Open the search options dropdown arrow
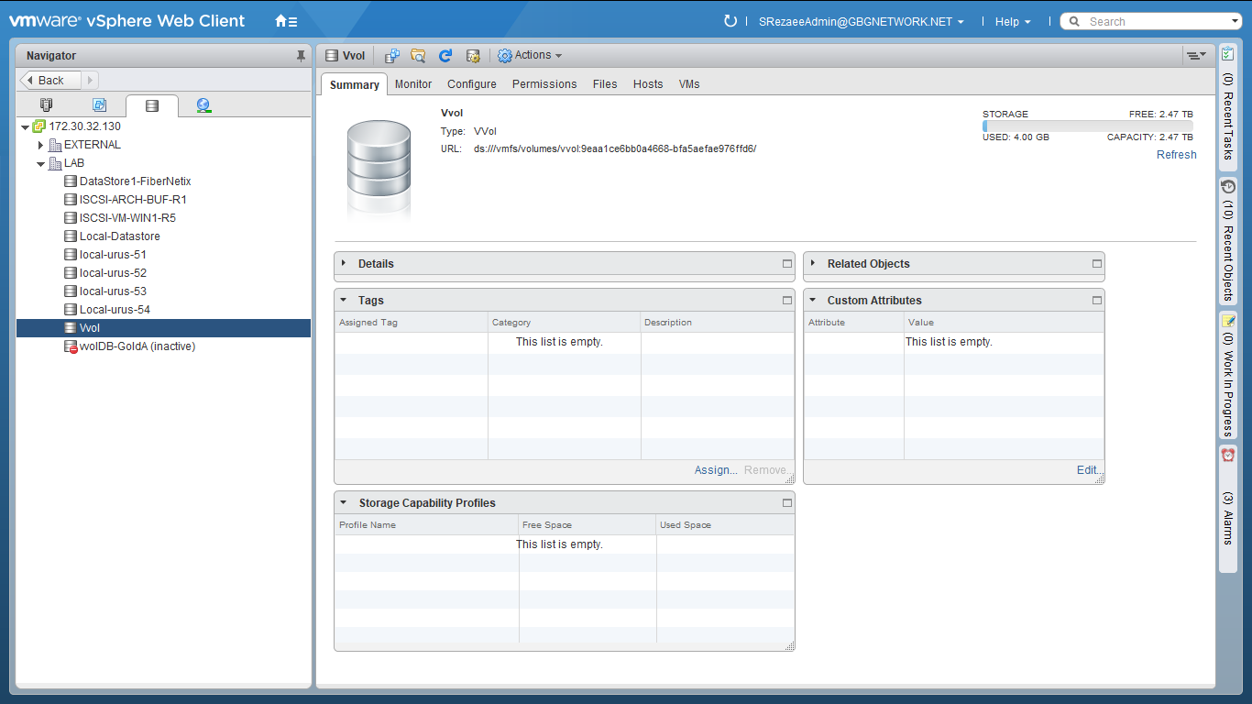The height and width of the screenshot is (704, 1252). pos(1235,22)
